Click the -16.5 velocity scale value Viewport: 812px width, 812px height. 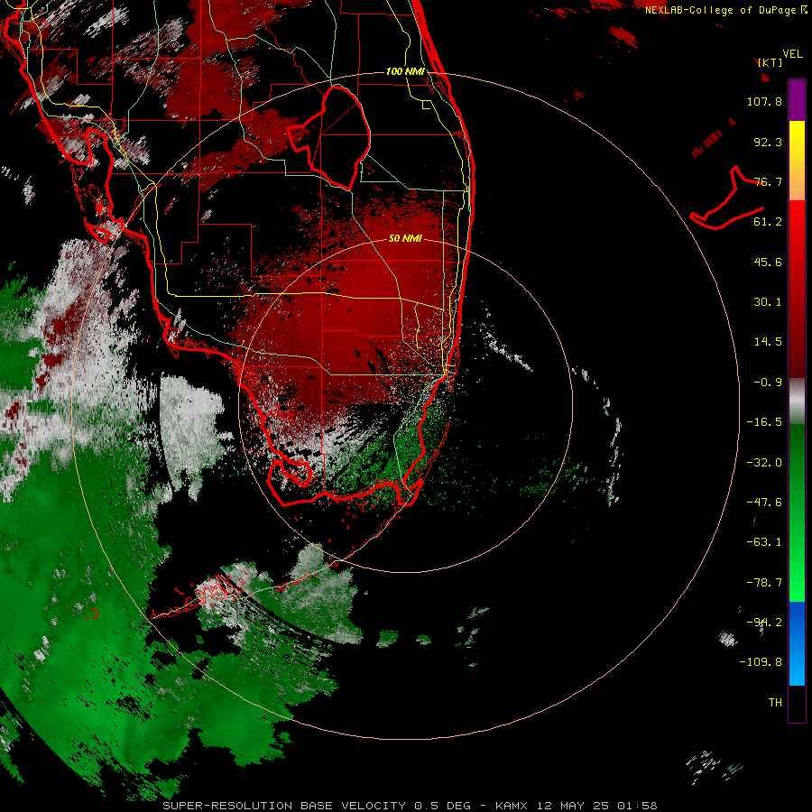coord(764,422)
